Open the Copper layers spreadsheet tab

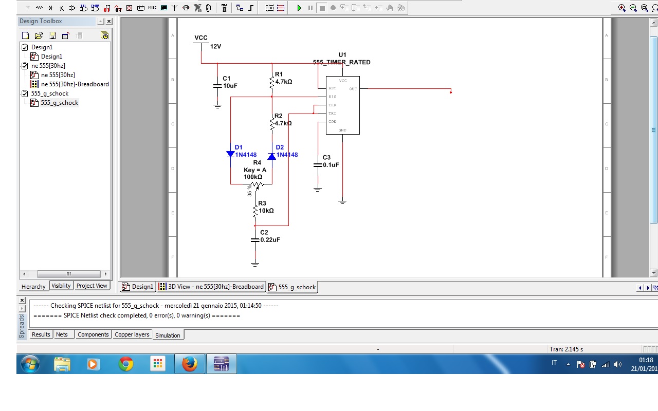point(132,334)
